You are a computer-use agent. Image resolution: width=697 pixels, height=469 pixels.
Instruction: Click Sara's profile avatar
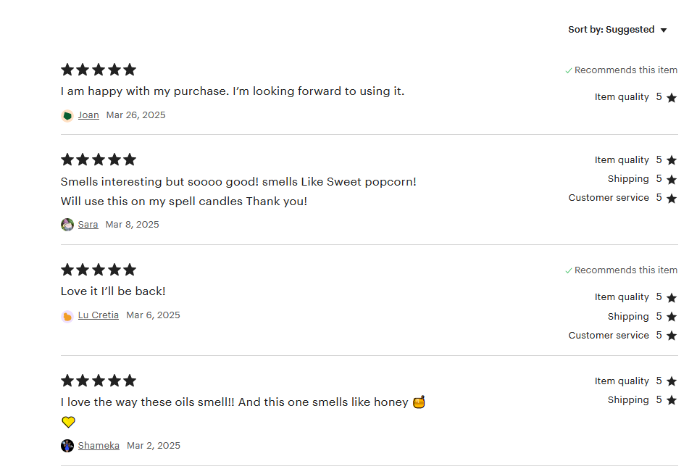tap(67, 225)
